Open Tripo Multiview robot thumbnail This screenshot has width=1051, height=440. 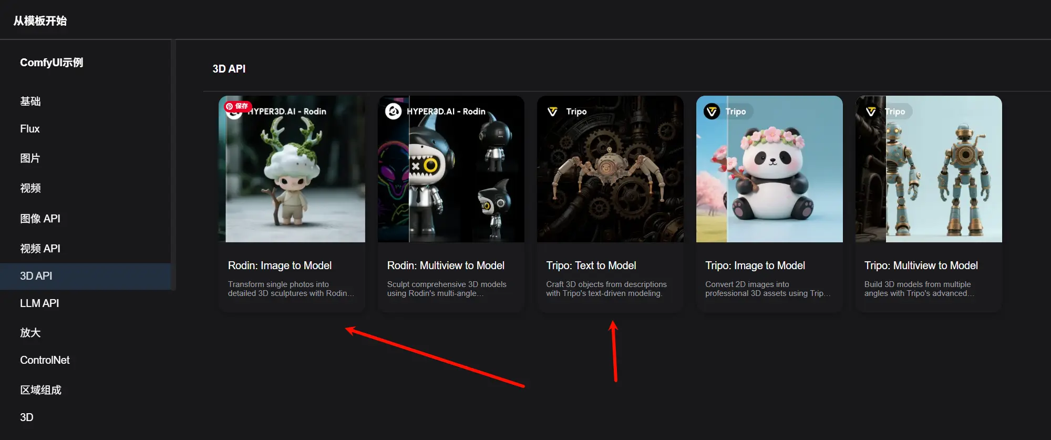click(929, 169)
